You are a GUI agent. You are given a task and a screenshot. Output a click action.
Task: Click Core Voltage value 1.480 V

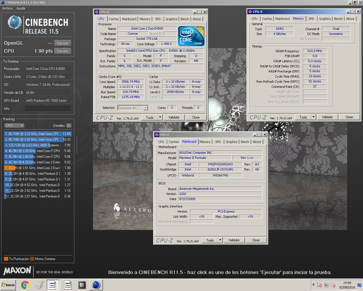coord(166,44)
